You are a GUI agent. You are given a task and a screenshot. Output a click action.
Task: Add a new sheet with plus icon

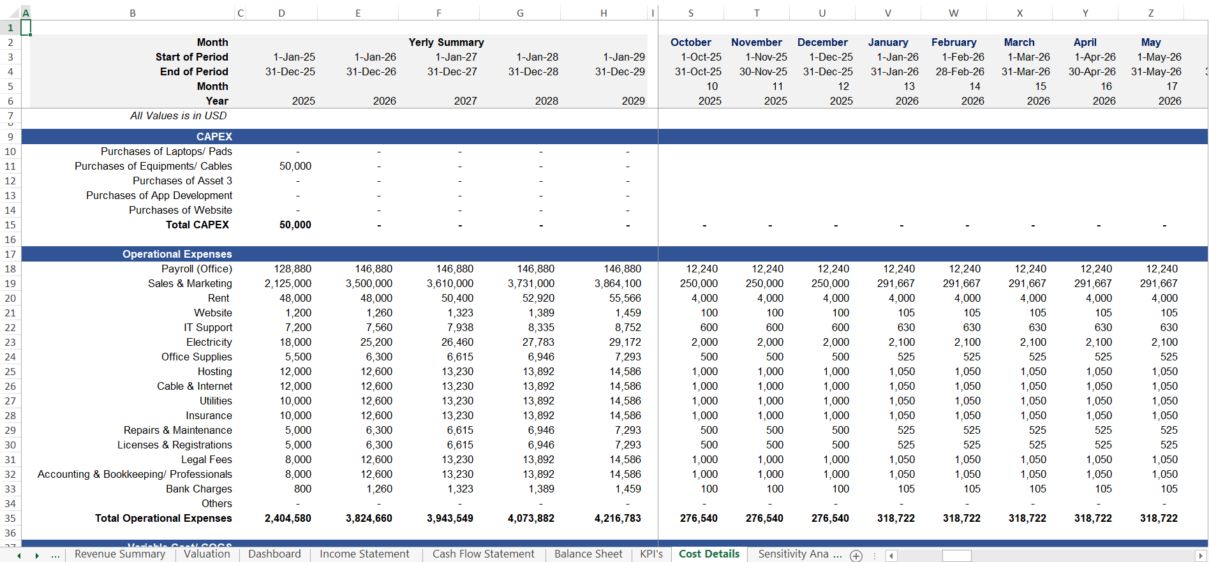[x=856, y=556]
